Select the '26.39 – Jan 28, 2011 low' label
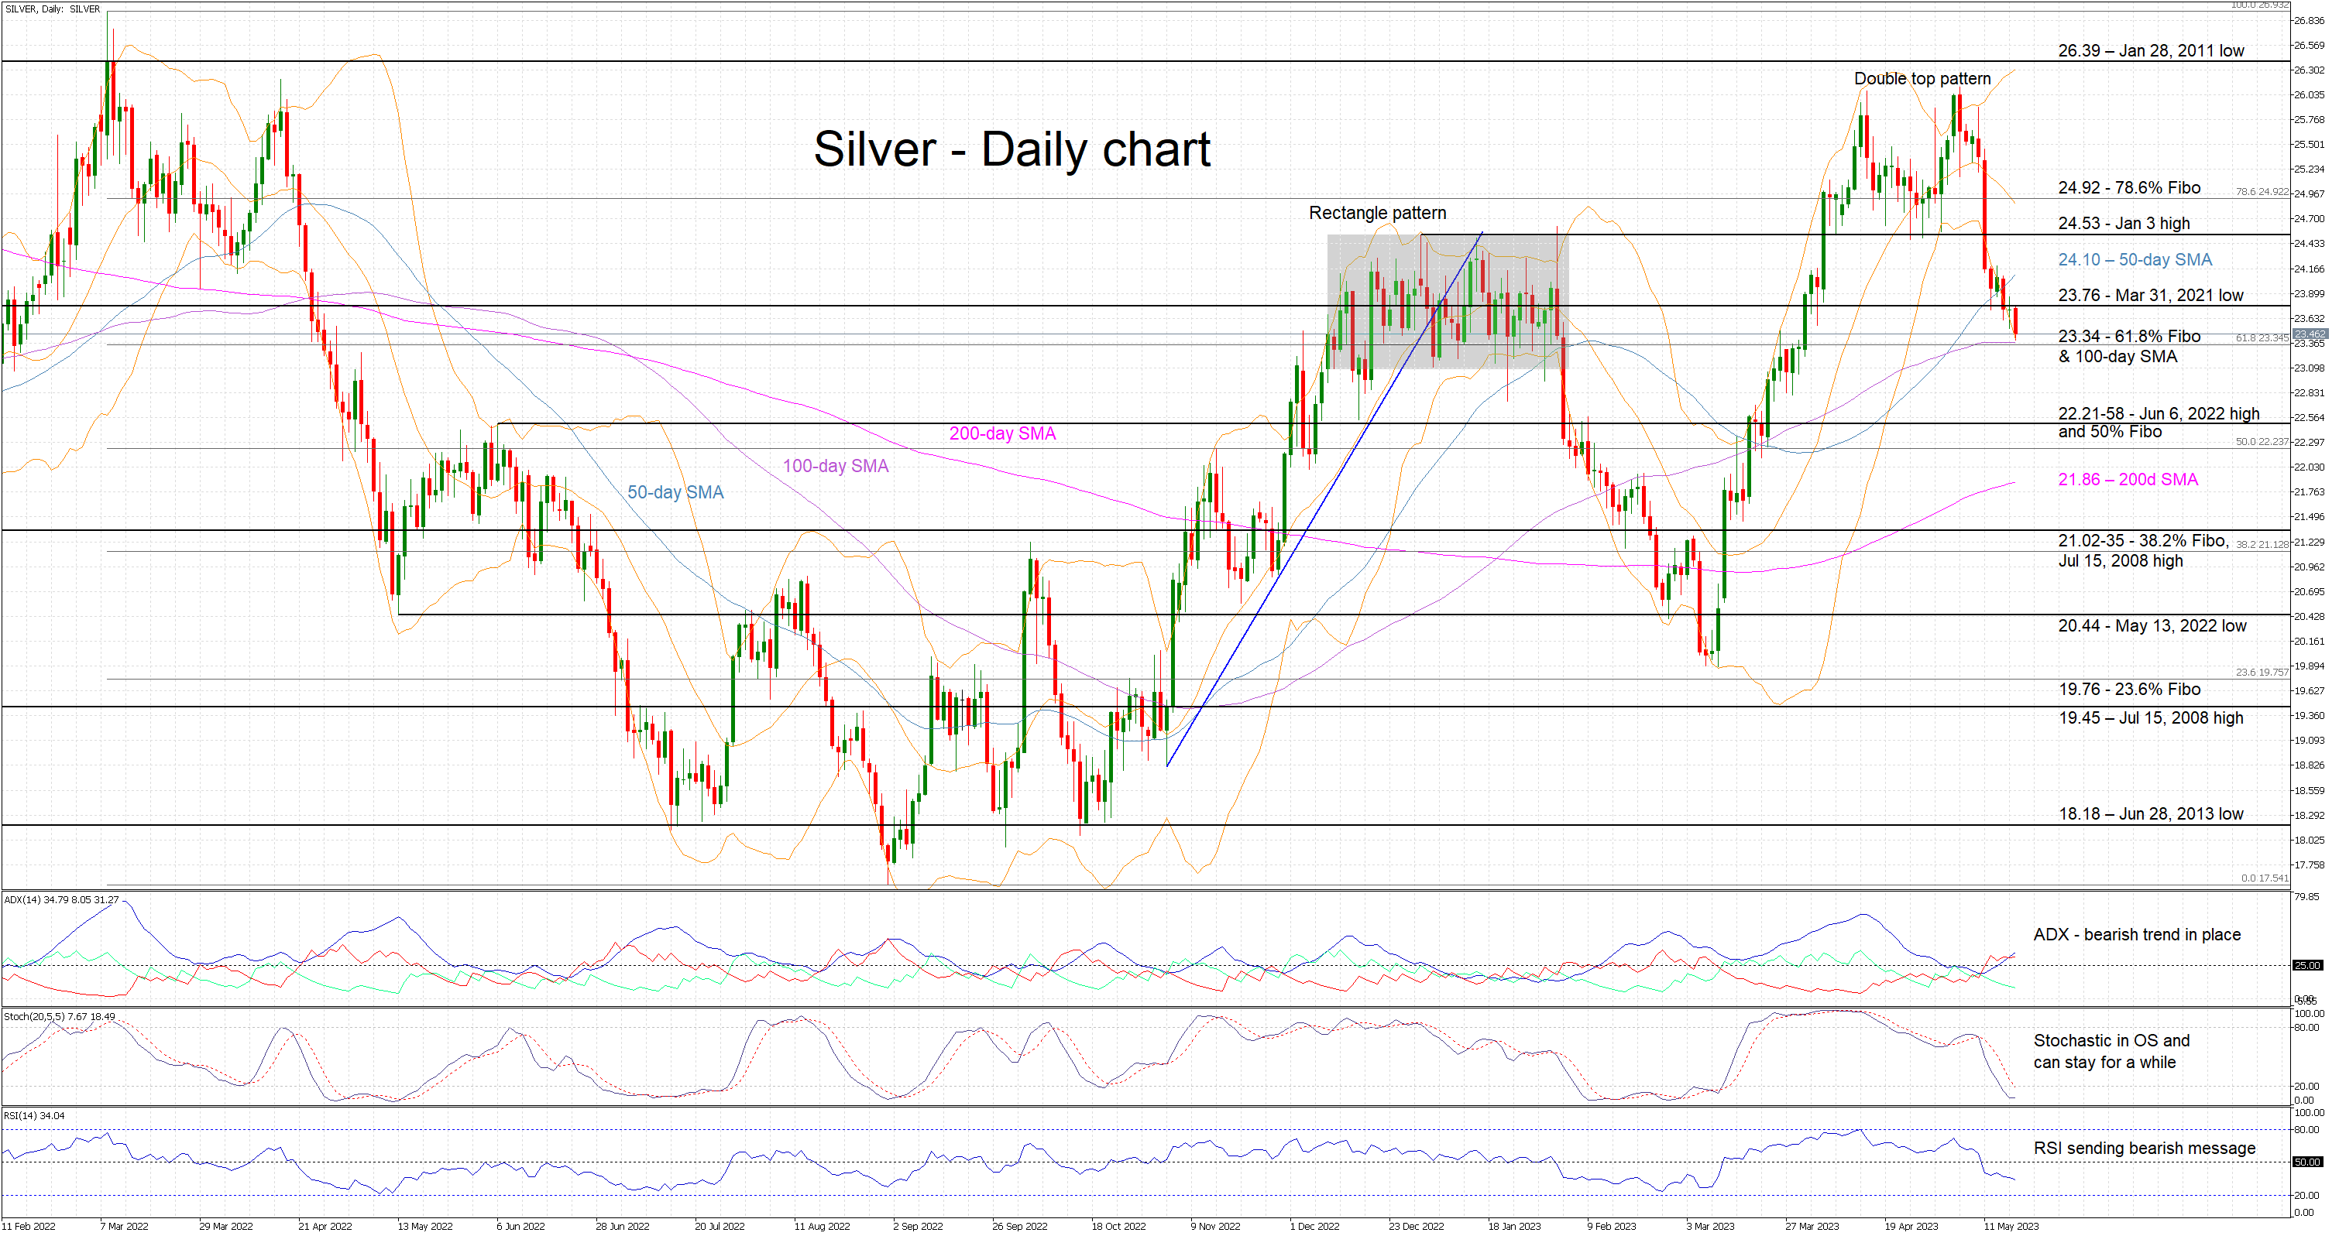 [x=2150, y=51]
